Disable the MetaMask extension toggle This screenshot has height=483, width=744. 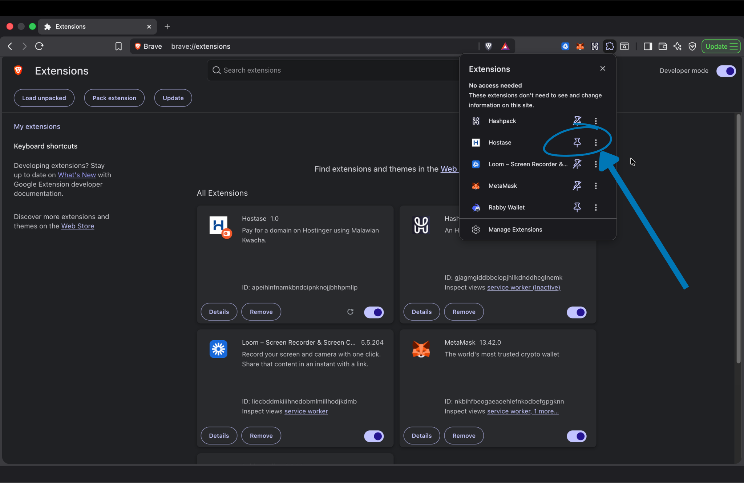[577, 436]
